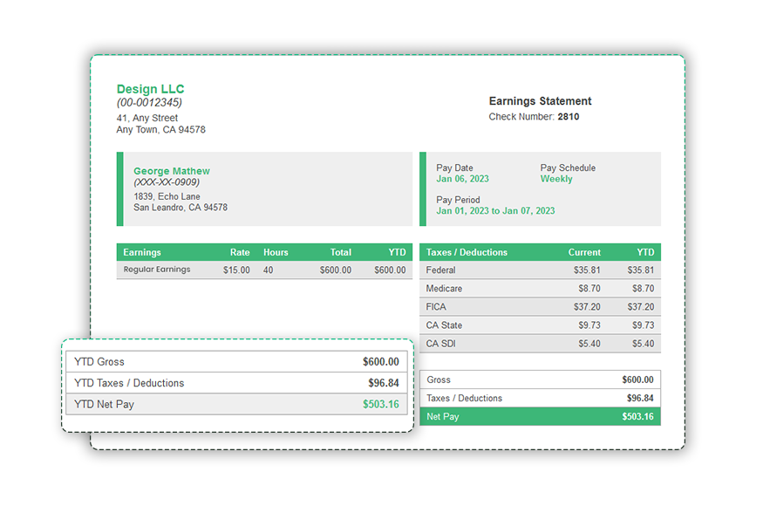Click the Rate column header

click(240, 252)
